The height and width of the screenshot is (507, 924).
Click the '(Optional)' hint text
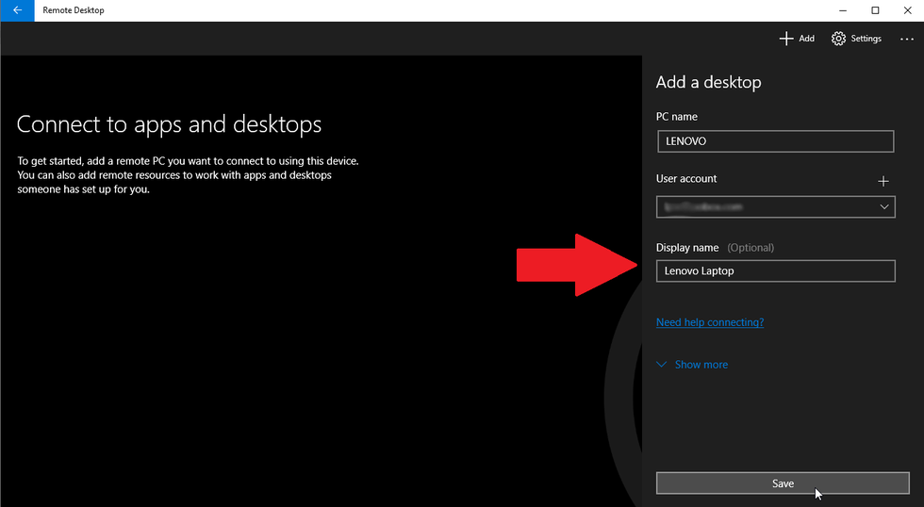751,247
